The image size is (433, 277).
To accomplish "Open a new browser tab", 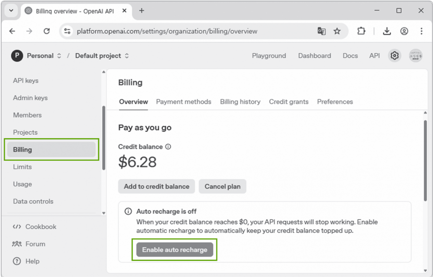I will pyautogui.click(x=141, y=11).
